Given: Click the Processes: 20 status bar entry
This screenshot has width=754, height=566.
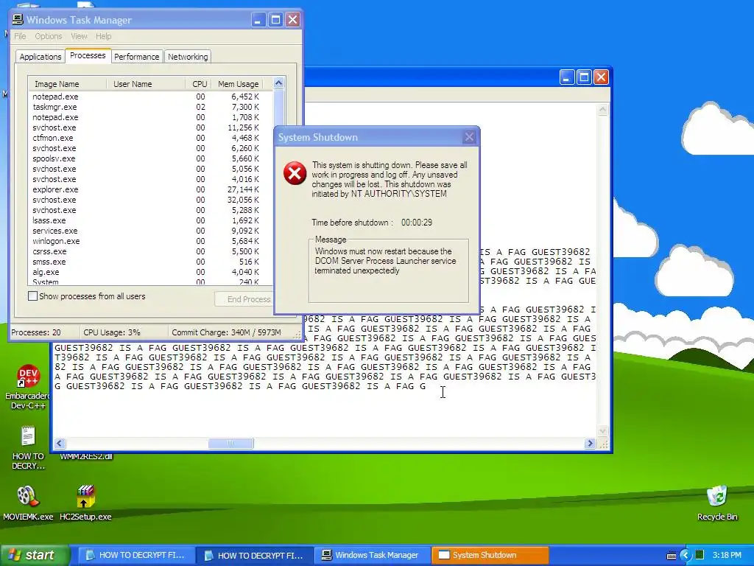Looking at the screenshot, I should point(36,332).
